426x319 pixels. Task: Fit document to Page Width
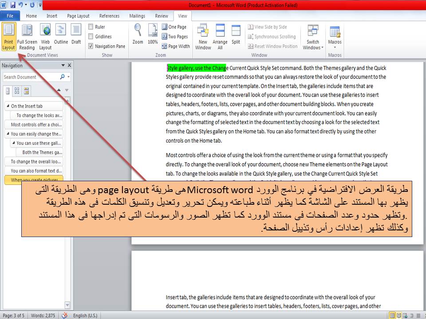pyautogui.click(x=176, y=46)
